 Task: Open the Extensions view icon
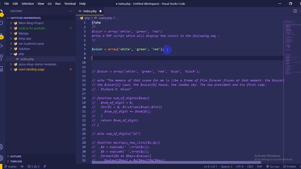[1, 57]
